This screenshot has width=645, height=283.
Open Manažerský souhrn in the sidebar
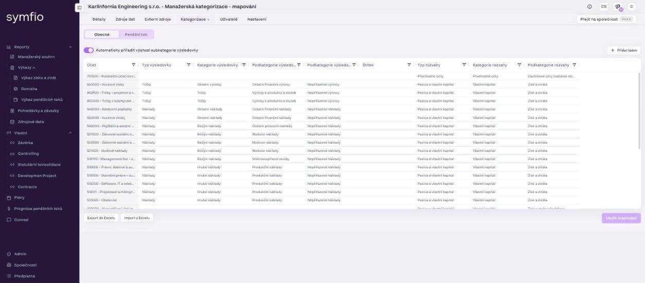coord(36,56)
